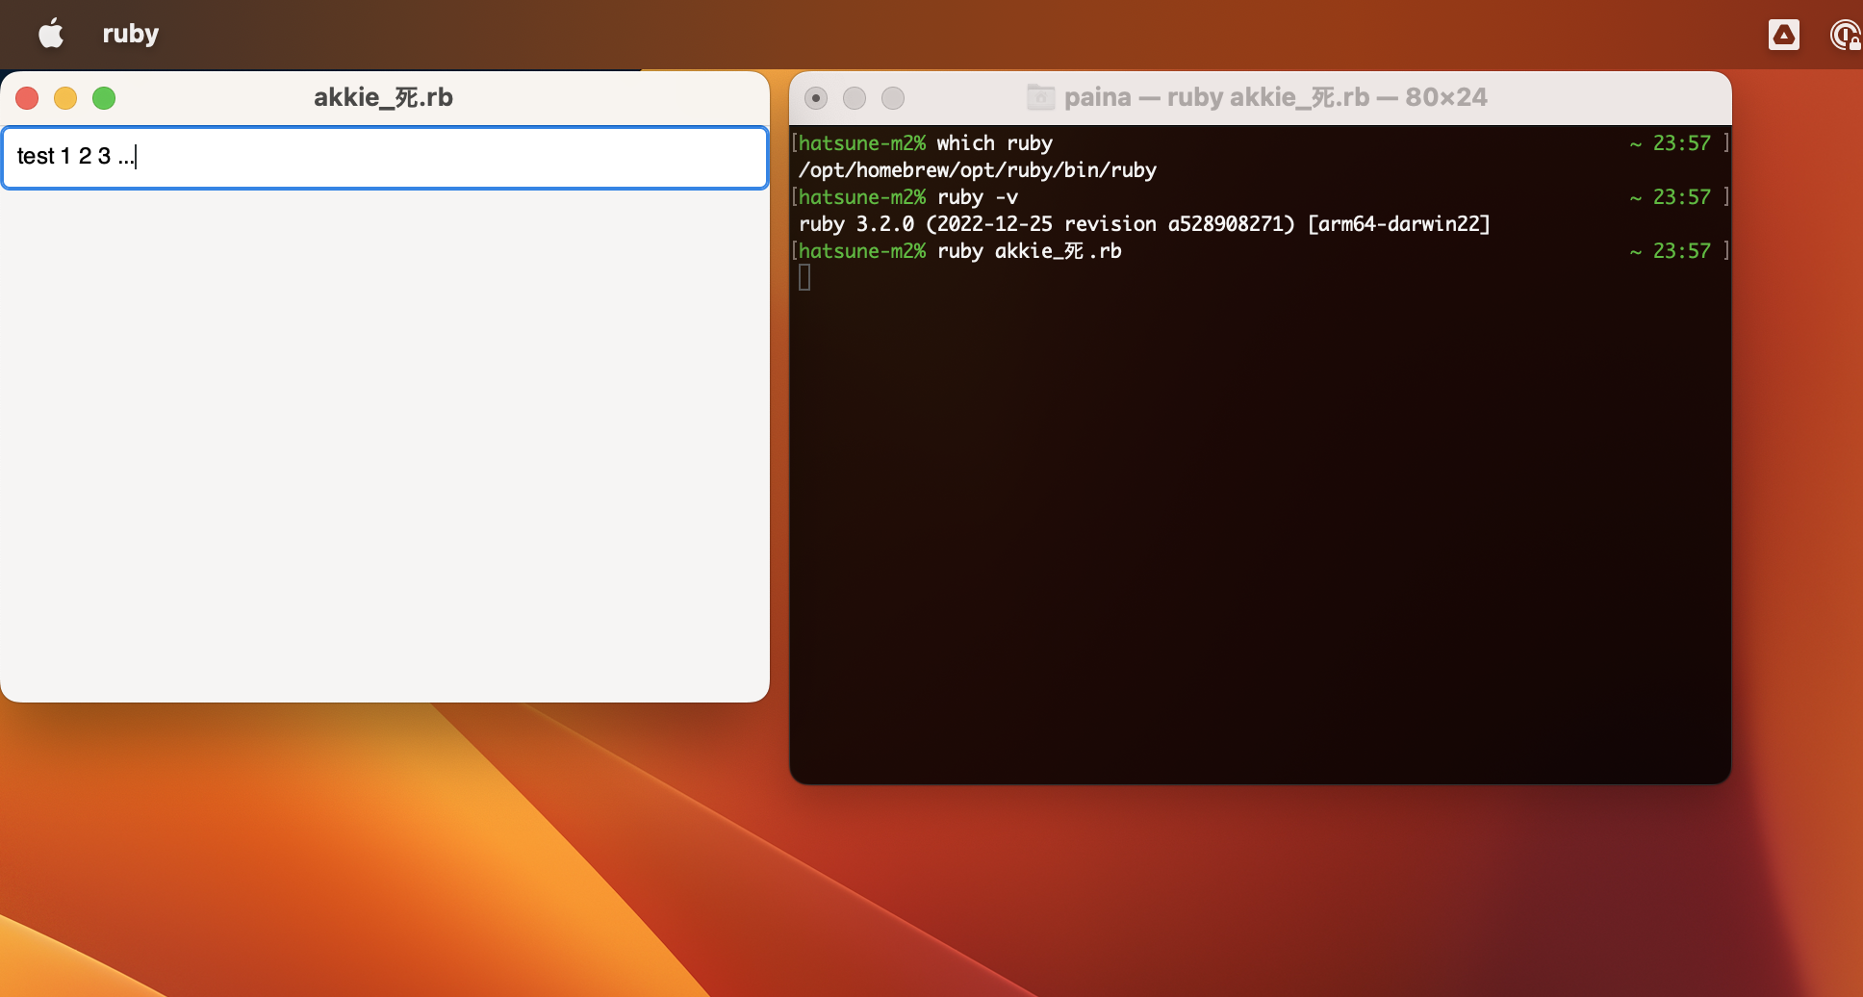Zoom the akkie_死.rb window via green button
The height and width of the screenshot is (997, 1863).
104,98
